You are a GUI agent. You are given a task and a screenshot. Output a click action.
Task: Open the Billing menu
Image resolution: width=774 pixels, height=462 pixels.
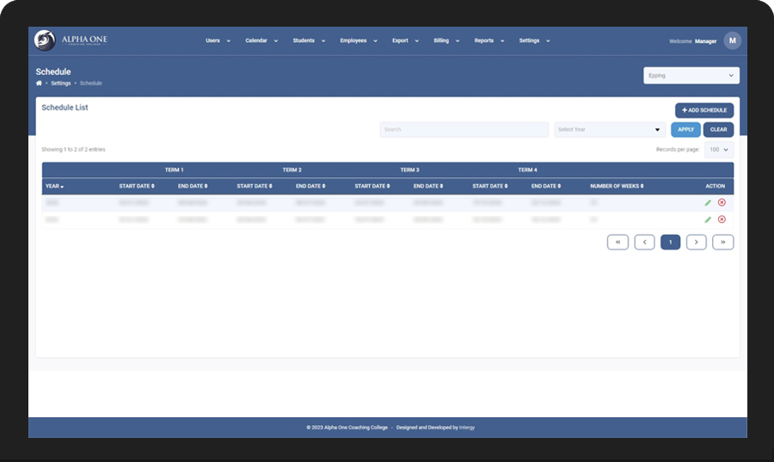(446, 40)
